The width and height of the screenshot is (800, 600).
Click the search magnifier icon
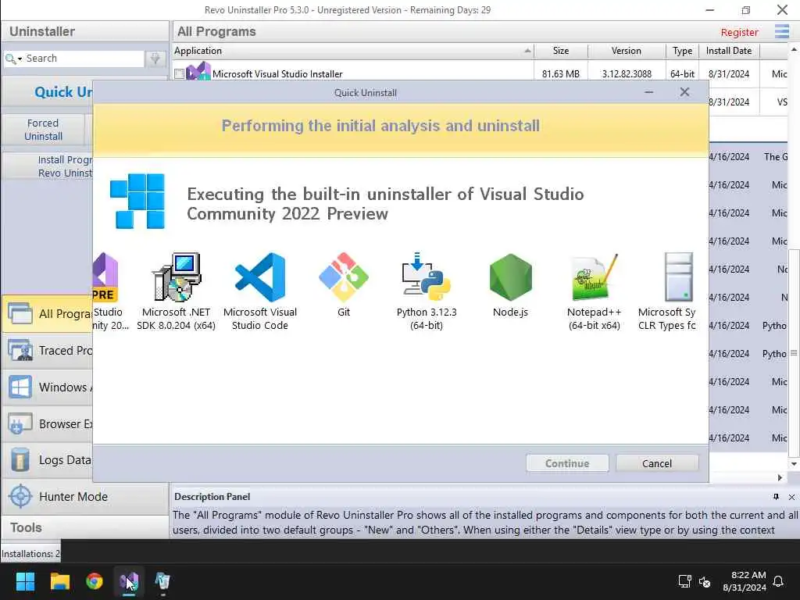click(9, 59)
